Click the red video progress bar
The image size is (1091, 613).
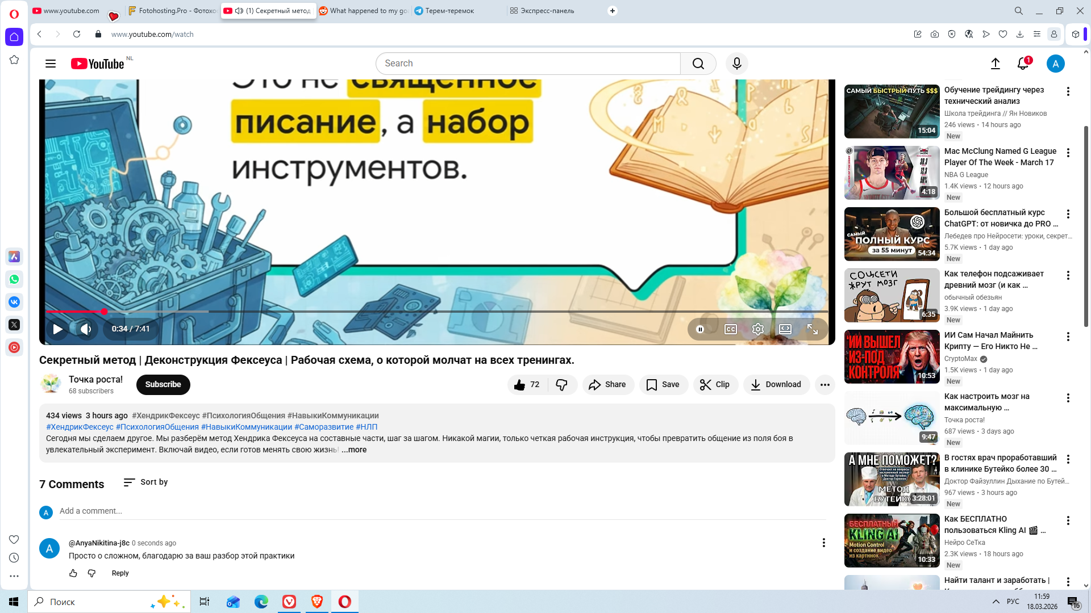(74, 312)
